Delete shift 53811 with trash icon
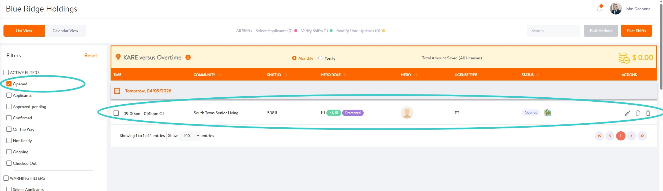663x191 pixels. (648, 113)
